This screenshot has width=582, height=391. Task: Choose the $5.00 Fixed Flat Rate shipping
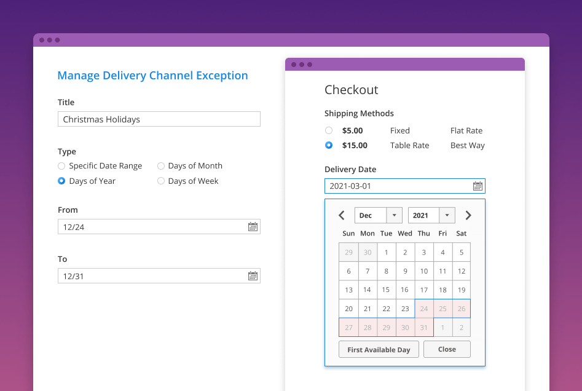[328, 130]
